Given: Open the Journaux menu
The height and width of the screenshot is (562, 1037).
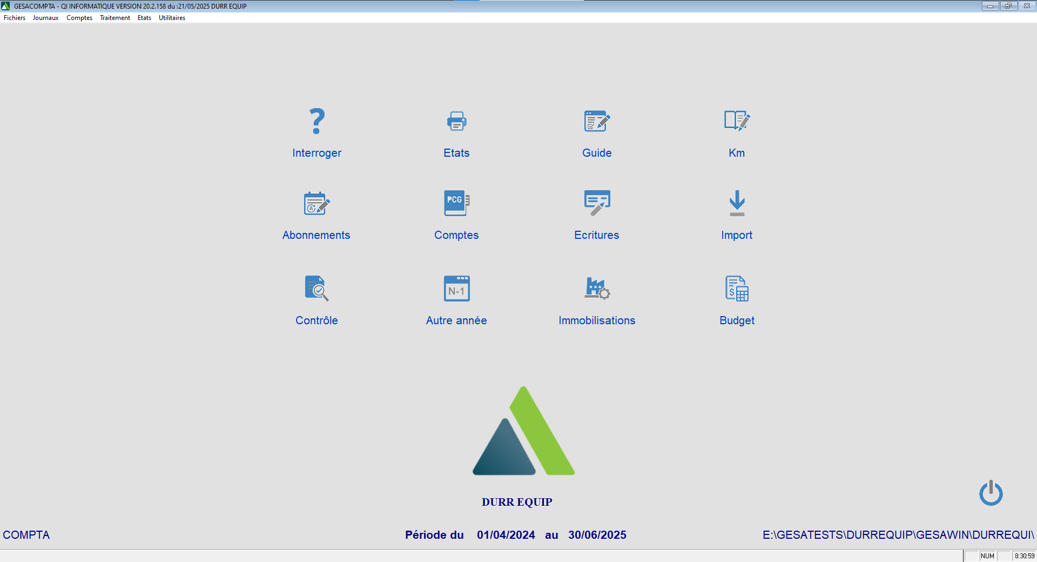Looking at the screenshot, I should coord(45,18).
